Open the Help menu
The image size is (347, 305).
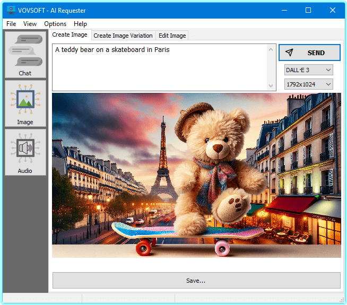click(x=80, y=24)
